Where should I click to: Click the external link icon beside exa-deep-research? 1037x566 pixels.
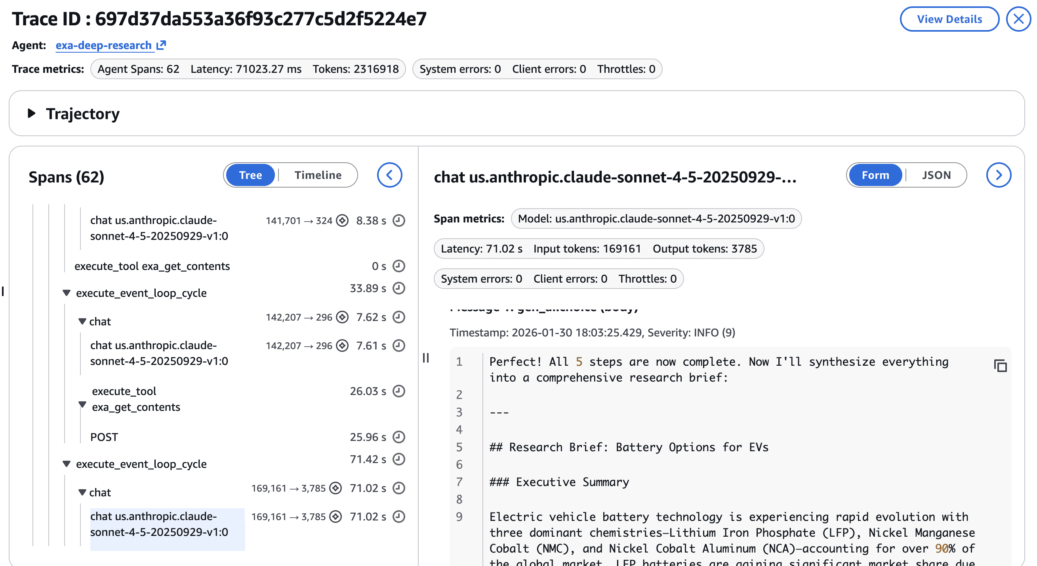[x=161, y=45]
